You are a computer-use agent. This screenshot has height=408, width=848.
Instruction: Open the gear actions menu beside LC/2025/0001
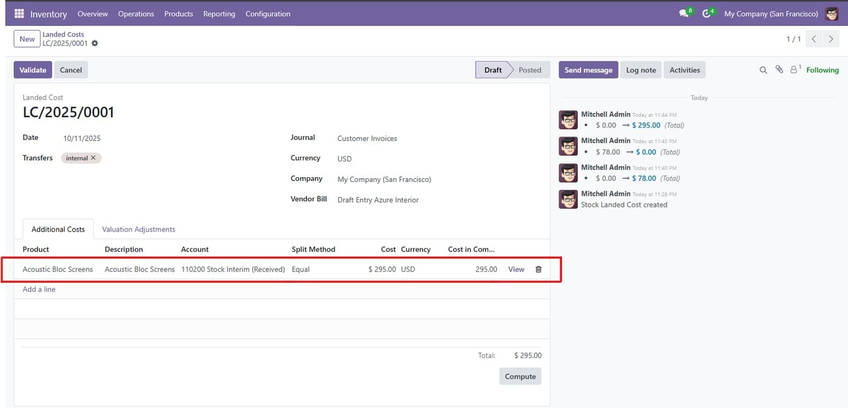(x=94, y=44)
